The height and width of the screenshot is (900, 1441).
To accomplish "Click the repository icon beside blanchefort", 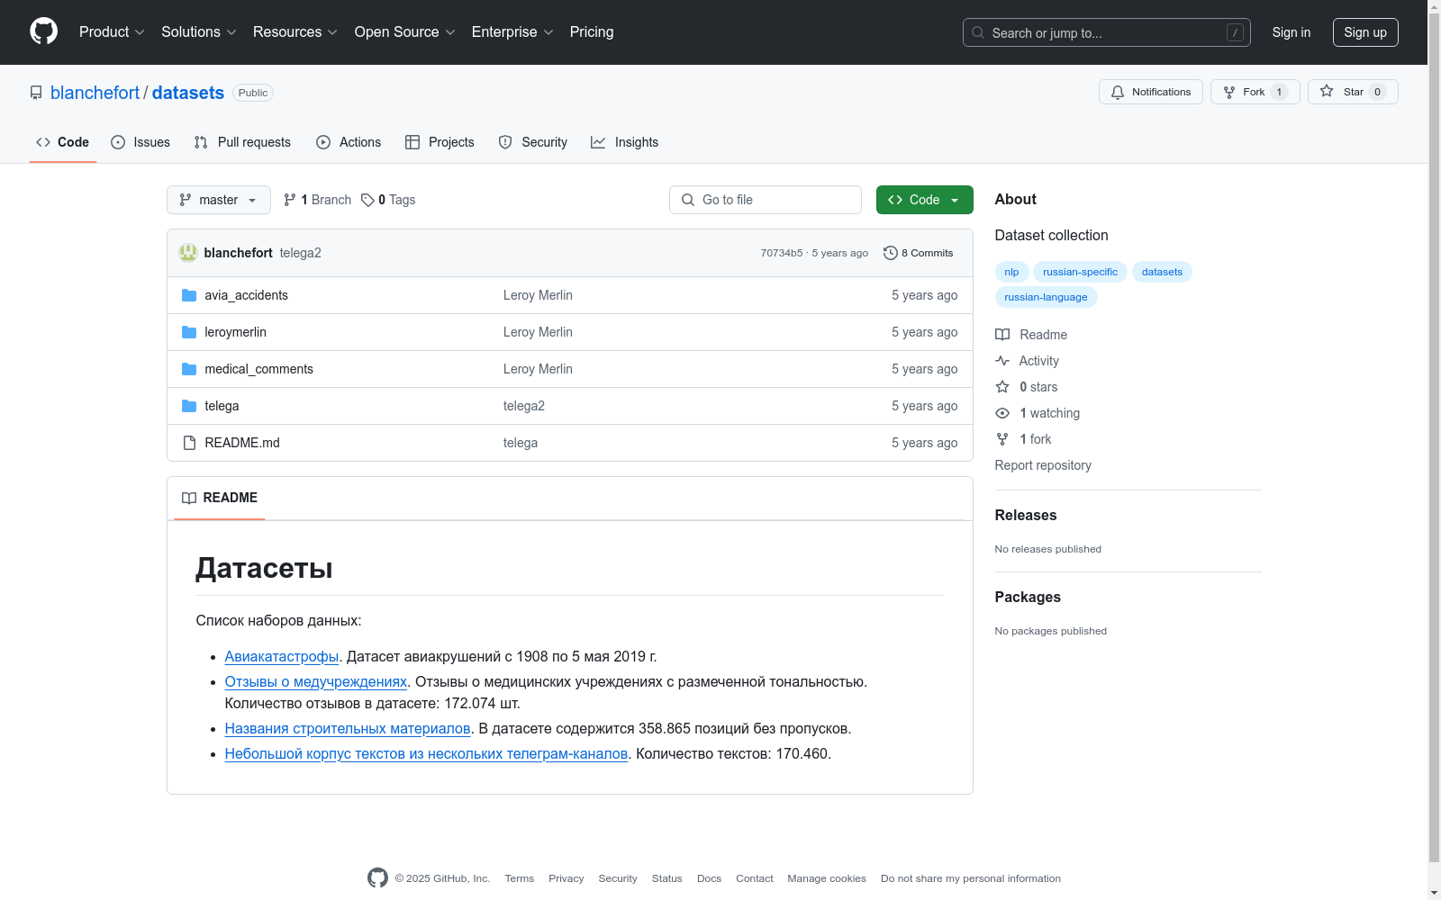I will 36,93.
